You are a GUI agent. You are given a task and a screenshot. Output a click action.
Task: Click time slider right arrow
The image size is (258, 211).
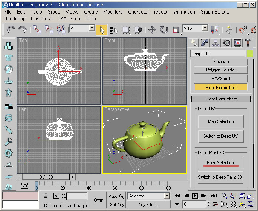72,177
